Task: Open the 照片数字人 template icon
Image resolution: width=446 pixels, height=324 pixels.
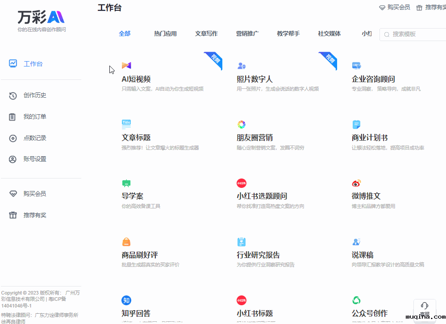Action: tap(242, 66)
